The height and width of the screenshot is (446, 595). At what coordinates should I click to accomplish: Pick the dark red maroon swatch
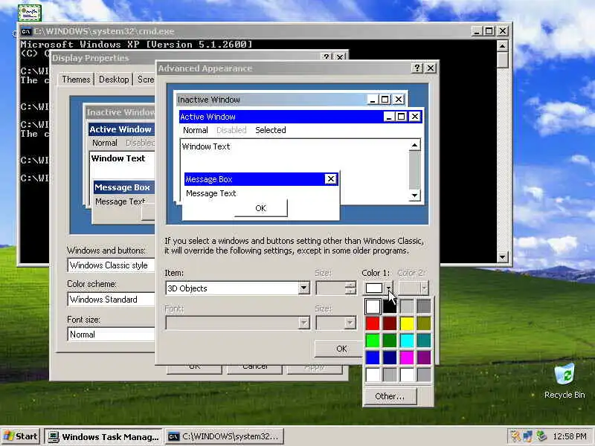[x=389, y=323]
